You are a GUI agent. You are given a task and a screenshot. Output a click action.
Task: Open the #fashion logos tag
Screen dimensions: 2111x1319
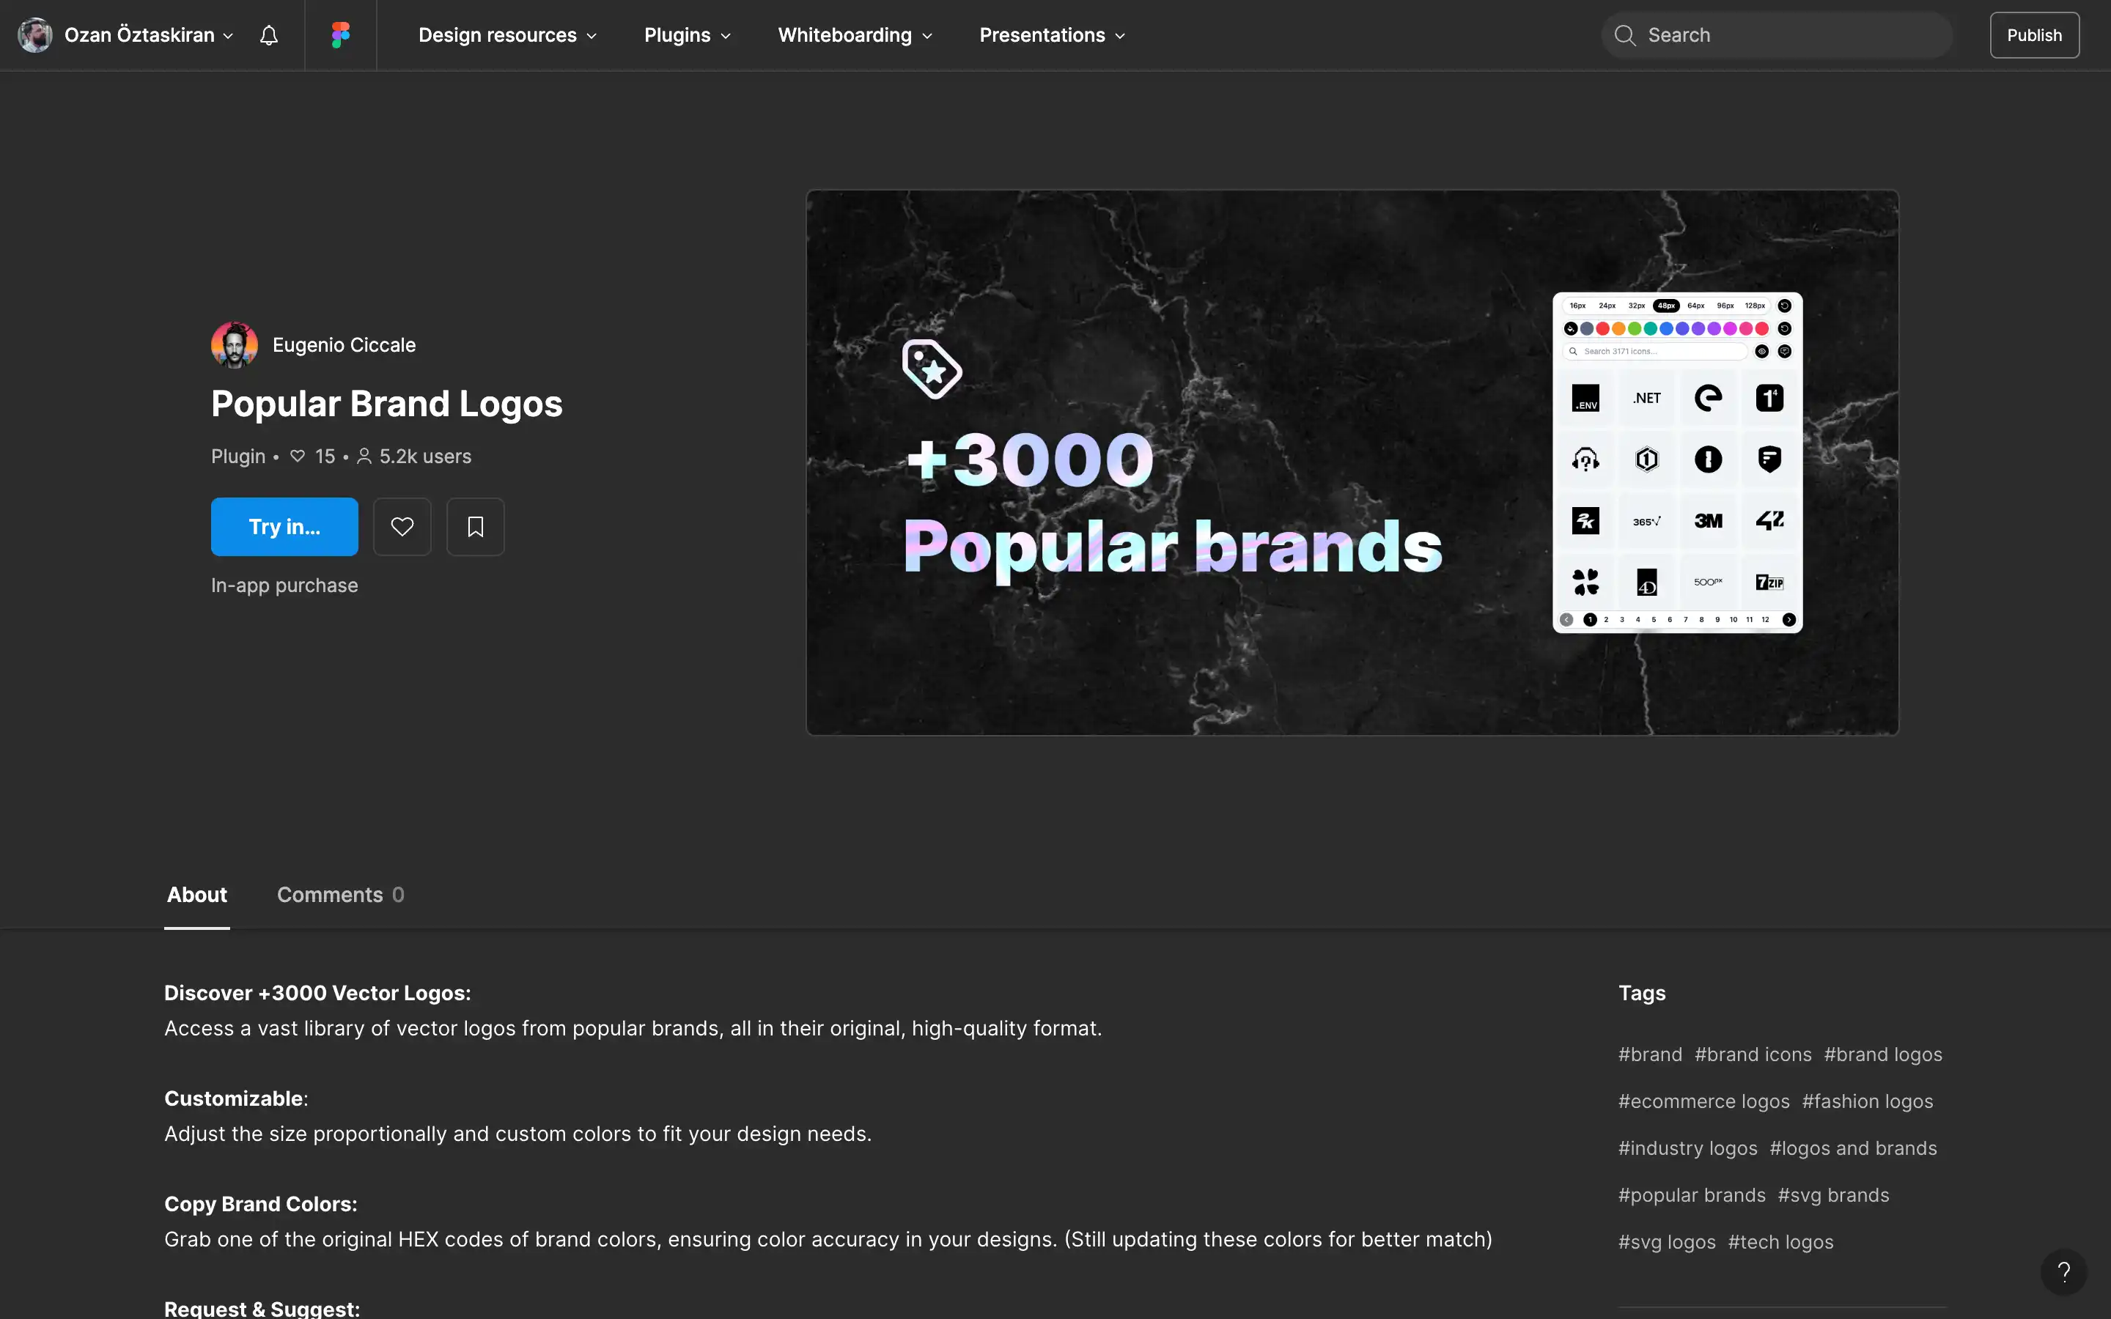click(1867, 1102)
